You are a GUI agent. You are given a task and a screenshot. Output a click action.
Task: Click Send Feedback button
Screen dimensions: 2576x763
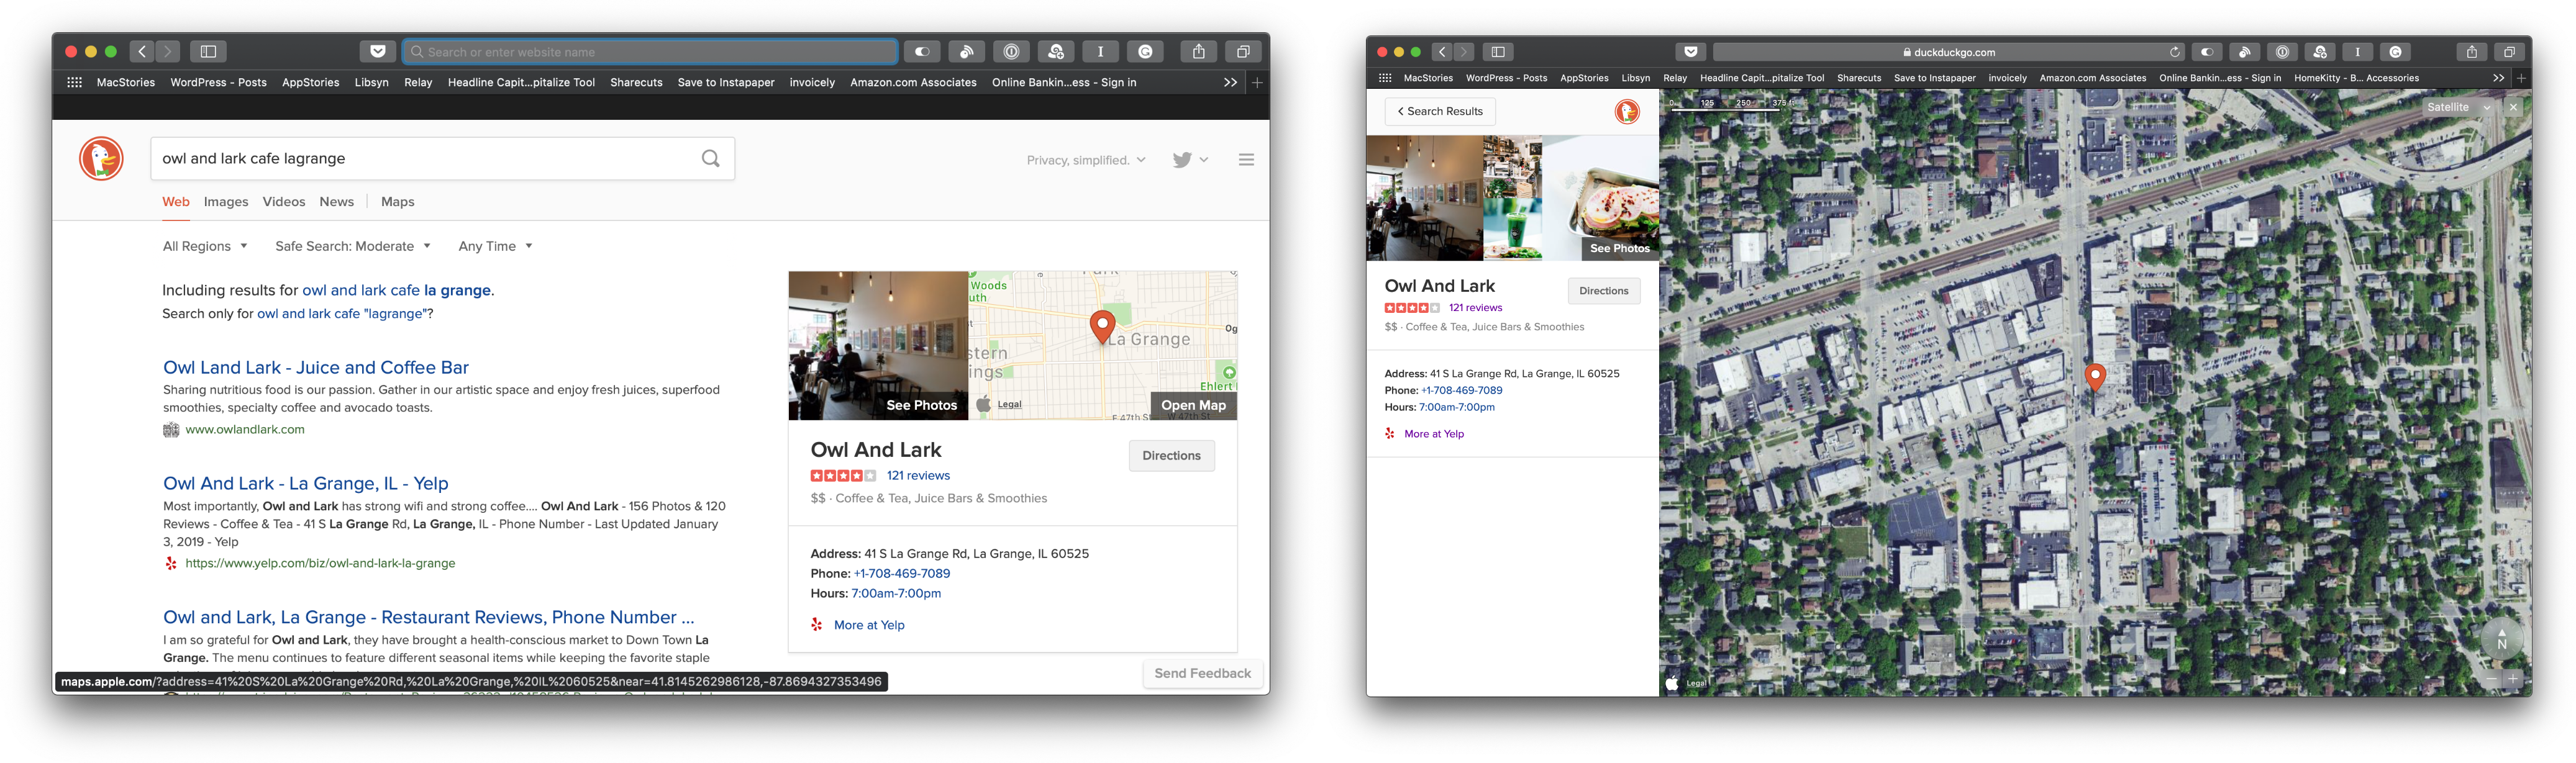coord(1202,674)
